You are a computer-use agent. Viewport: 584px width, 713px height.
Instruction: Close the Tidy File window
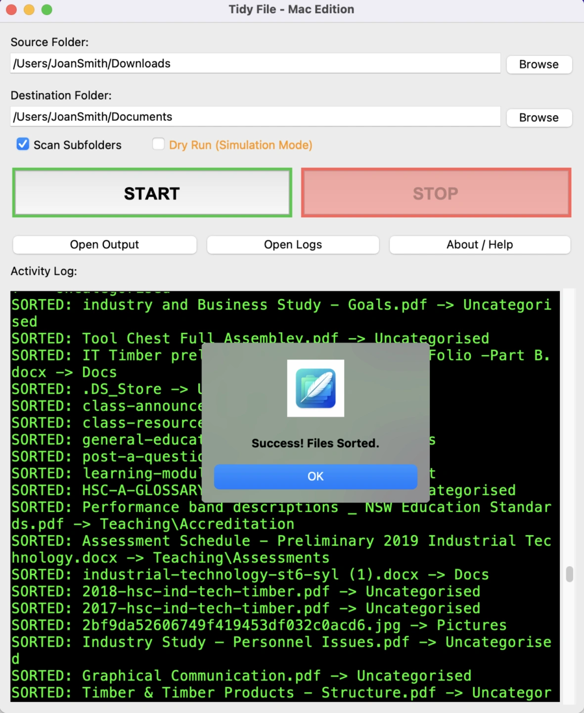click(x=11, y=9)
